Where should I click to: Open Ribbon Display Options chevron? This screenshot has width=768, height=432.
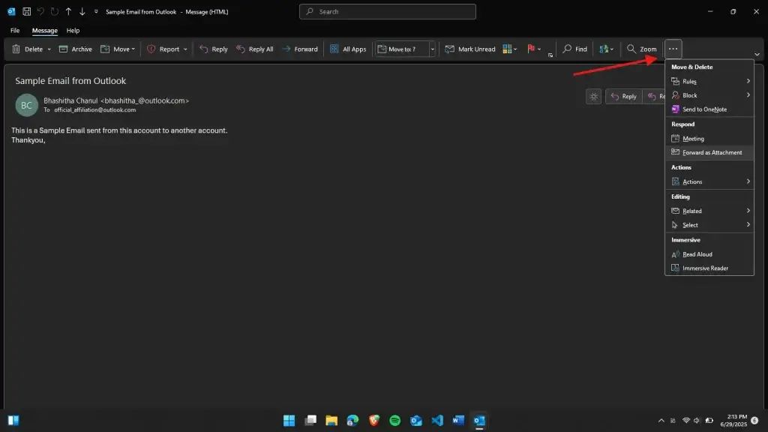coord(757,54)
